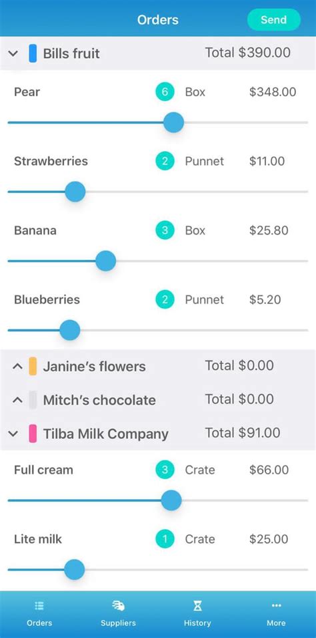Open the Suppliers delivery truck icon
This screenshot has width=316, height=638.
[x=118, y=606]
